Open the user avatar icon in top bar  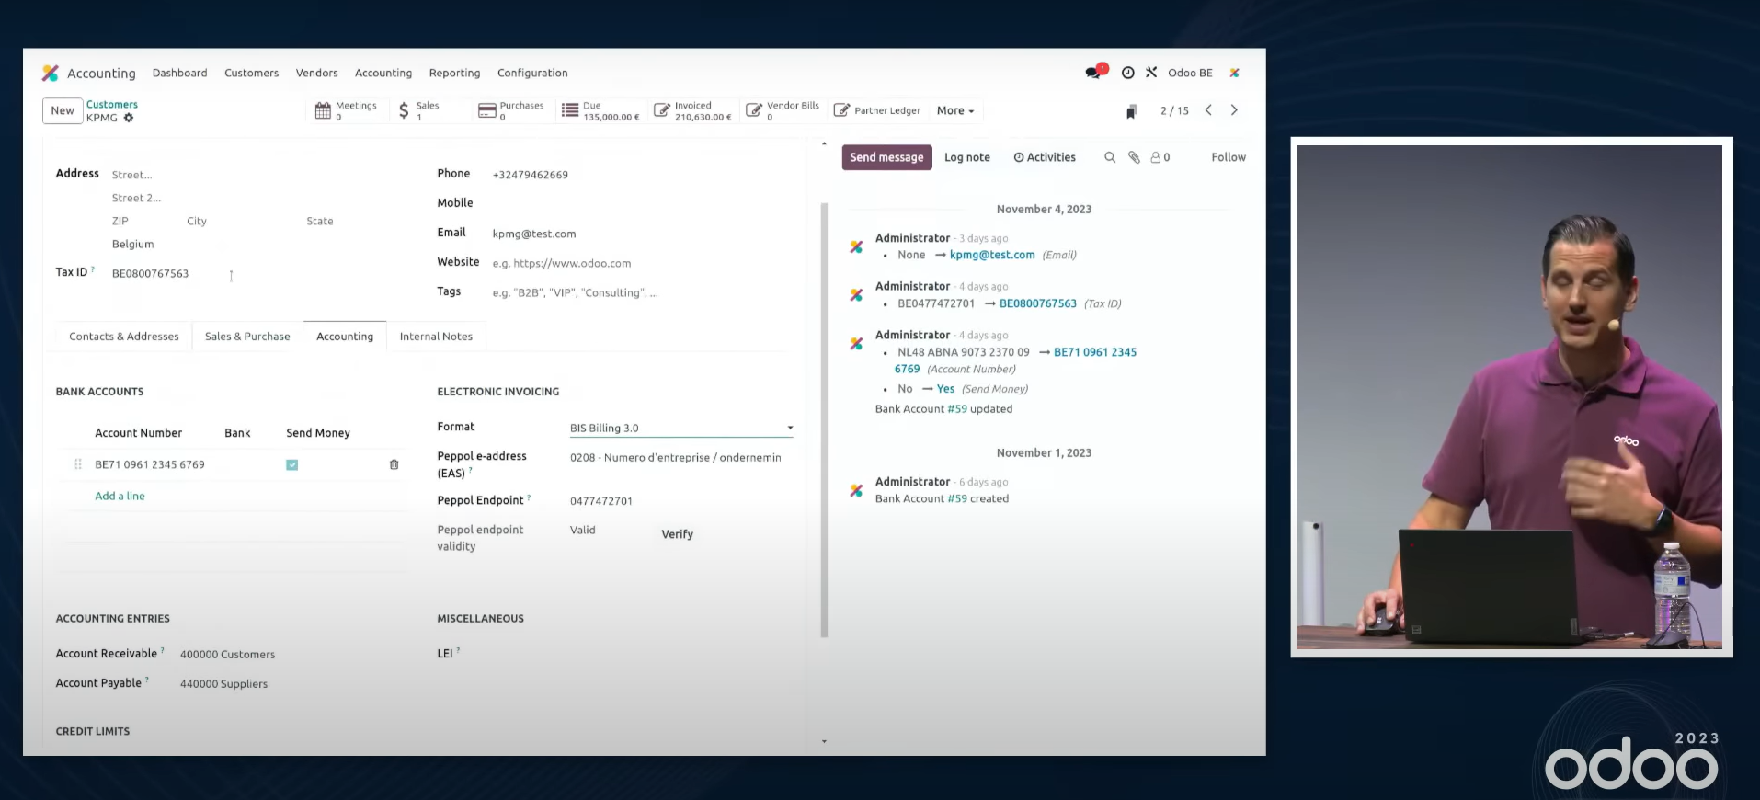click(x=1235, y=73)
